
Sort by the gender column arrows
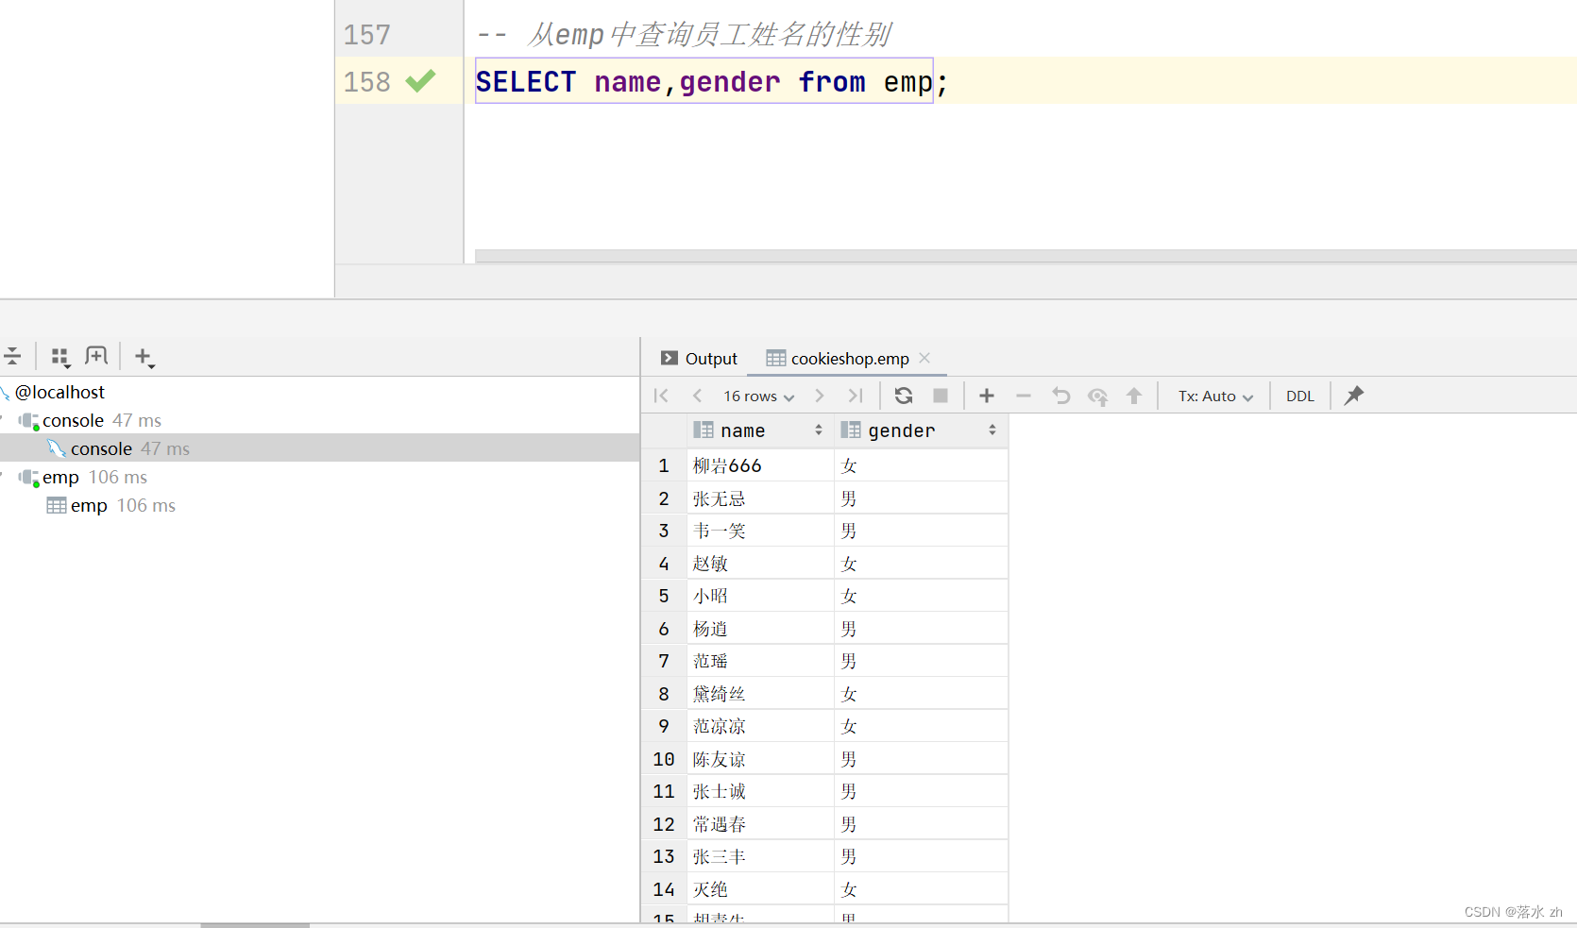(992, 430)
